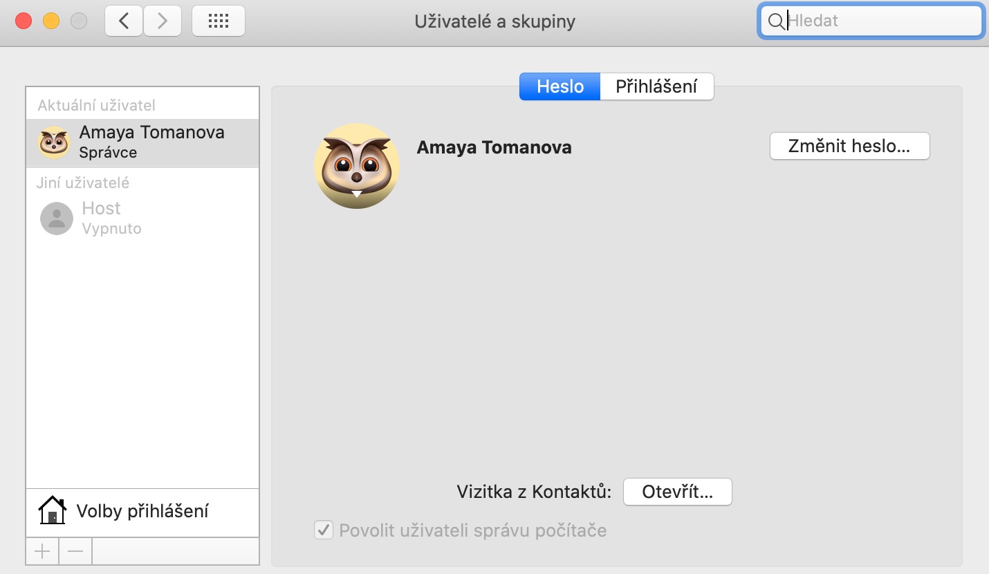Image resolution: width=989 pixels, height=574 pixels.
Task: Click the search magnifier icon
Action: (776, 21)
